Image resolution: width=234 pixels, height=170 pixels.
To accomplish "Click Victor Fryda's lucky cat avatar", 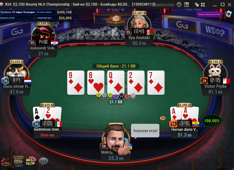I will pyautogui.click(x=215, y=71).
